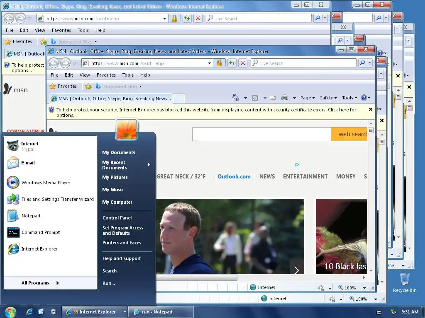Click the Print icon in front IE toolbar
Screen dimensions: 425x318
pyautogui.click(x=285, y=98)
